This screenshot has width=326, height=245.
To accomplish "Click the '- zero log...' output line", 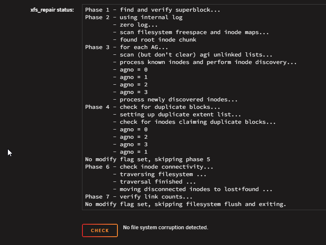I will pos(135,24).
